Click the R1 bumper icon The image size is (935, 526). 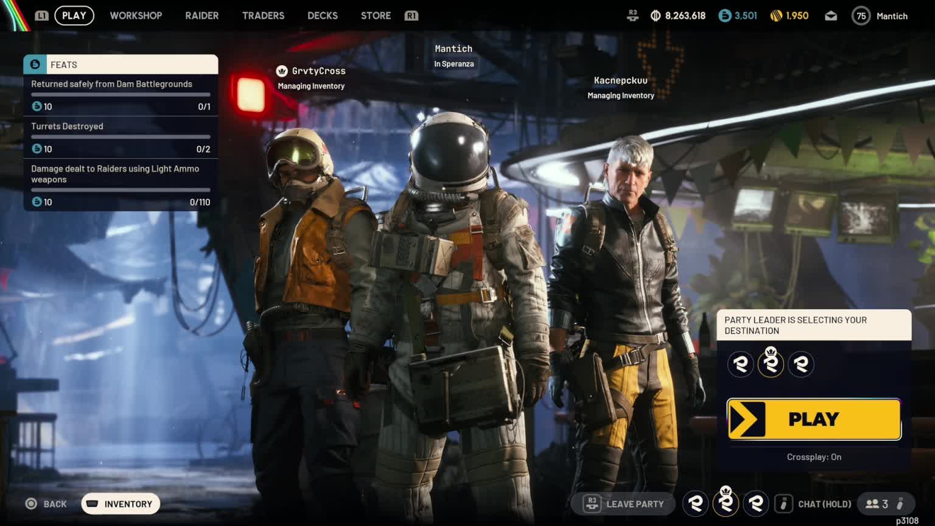pyautogui.click(x=411, y=15)
